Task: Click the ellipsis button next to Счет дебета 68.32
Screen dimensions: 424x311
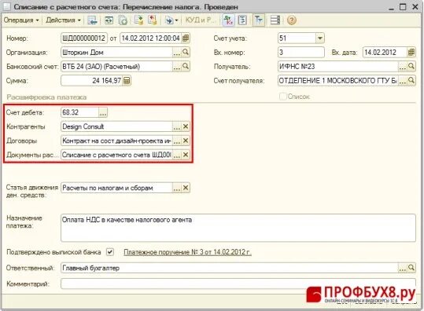Action: (103, 112)
